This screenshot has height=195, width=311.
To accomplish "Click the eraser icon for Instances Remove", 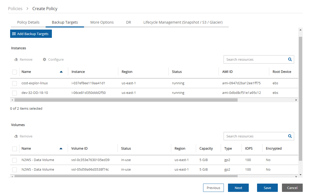I will 16,60.
